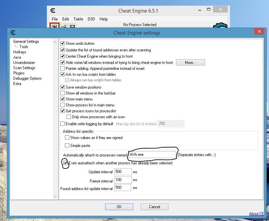Select Unrandomizer in settings tree
Image resolution: width=269 pixels, height=221 pixels.
pos(24,63)
